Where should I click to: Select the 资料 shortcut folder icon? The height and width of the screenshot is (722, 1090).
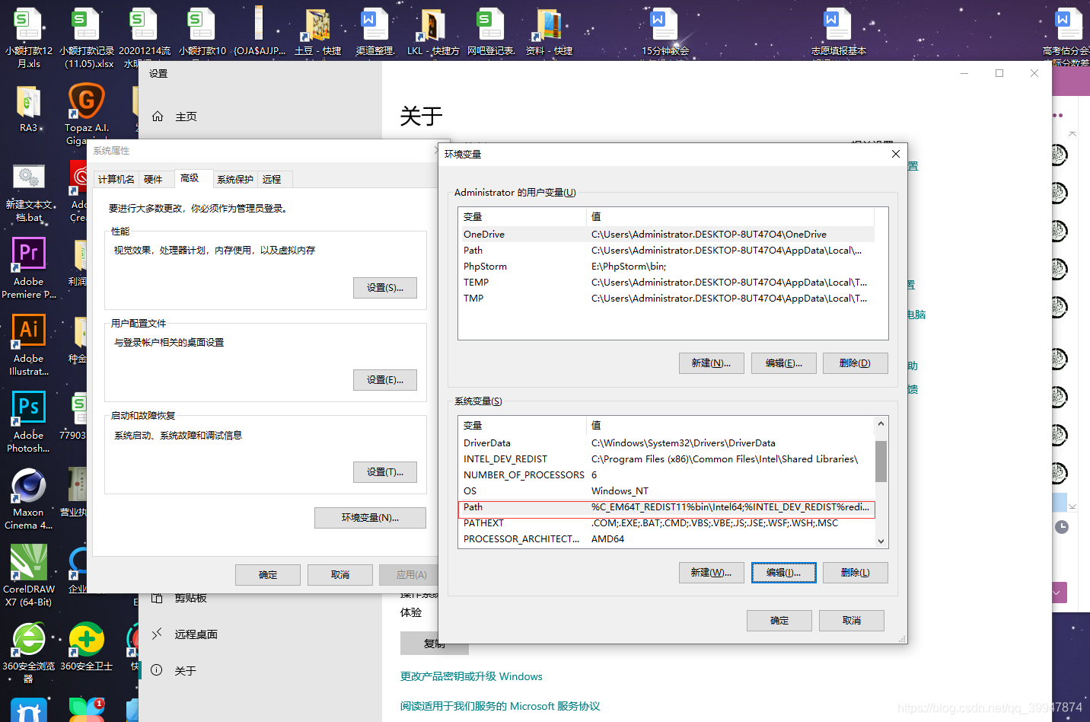click(x=549, y=33)
